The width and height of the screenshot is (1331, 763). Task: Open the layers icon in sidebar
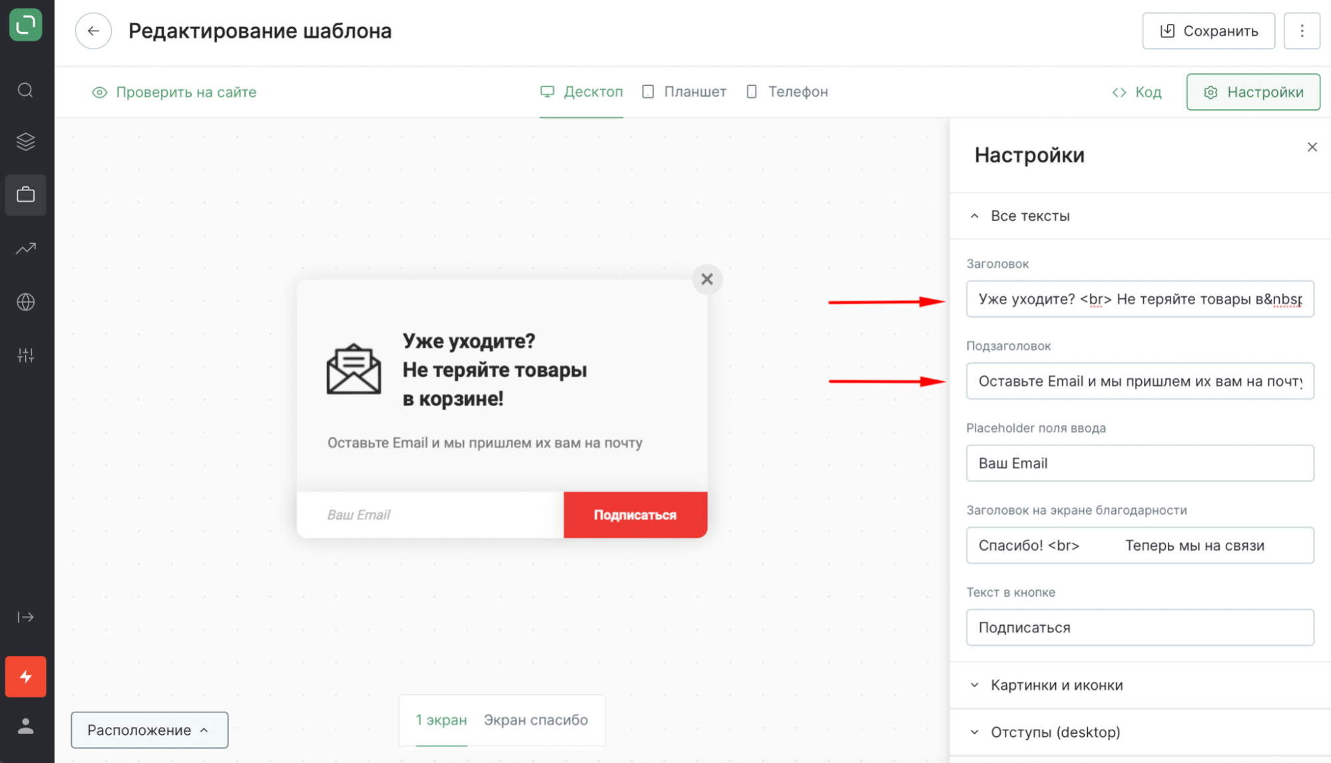point(25,142)
